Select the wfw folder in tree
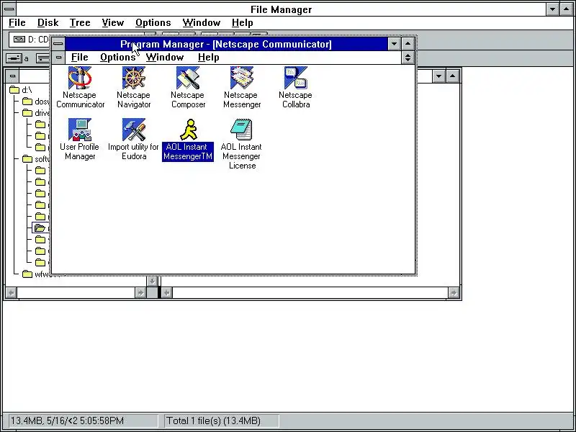Image resolution: width=576 pixels, height=432 pixels. tap(36, 274)
